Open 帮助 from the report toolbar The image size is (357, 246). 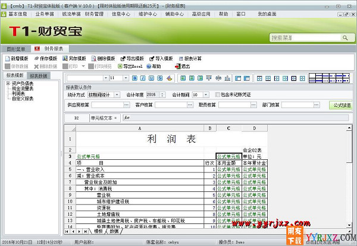pos(154,67)
